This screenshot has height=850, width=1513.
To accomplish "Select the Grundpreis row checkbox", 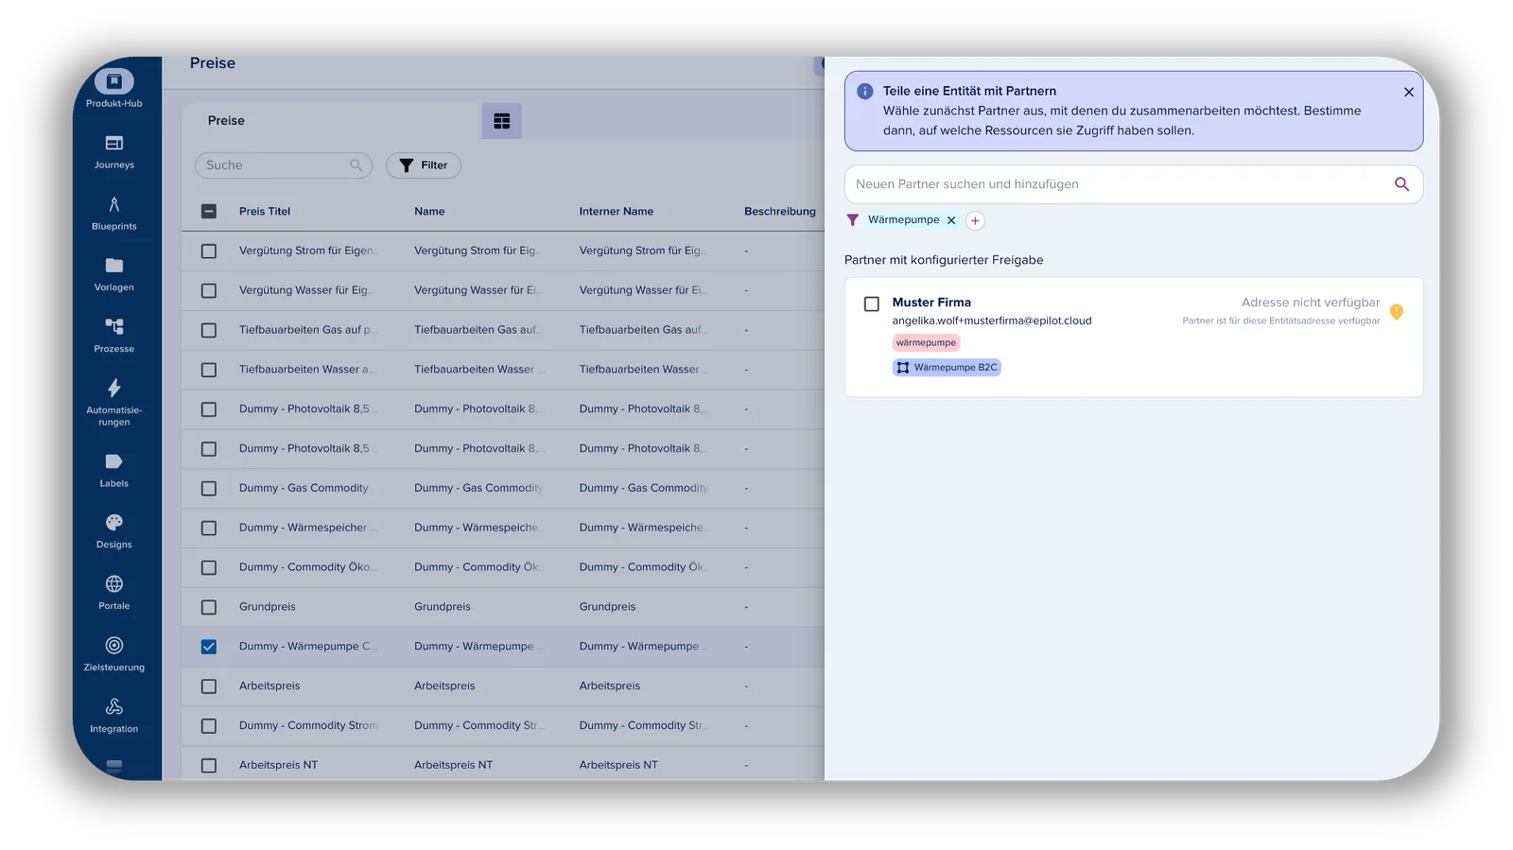I will pyautogui.click(x=209, y=607).
